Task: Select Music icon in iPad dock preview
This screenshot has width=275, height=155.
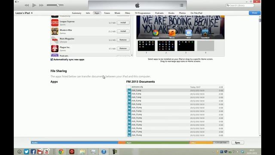Action: pyautogui.click(x=172, y=33)
